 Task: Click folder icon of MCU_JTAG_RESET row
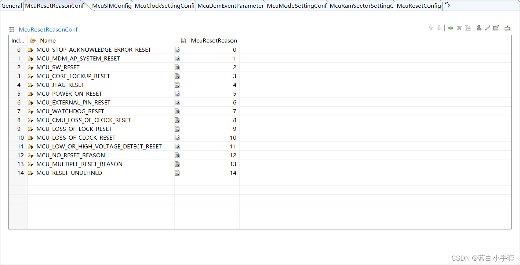(30, 85)
